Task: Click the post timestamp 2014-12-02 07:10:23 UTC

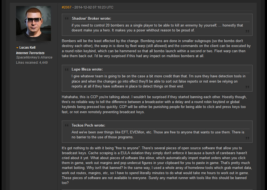Action: pyautogui.click(x=94, y=7)
